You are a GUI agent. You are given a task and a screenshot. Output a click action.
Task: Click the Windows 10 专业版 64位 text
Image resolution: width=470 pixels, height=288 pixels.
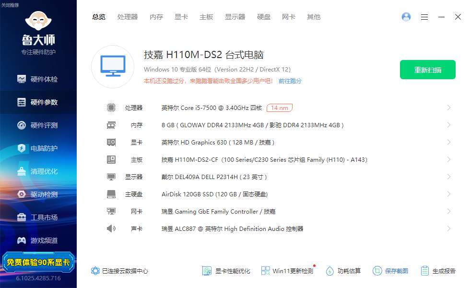click(x=217, y=69)
